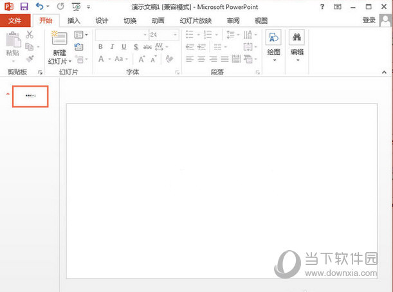Switch to the Insert (插入) tab

click(74, 21)
